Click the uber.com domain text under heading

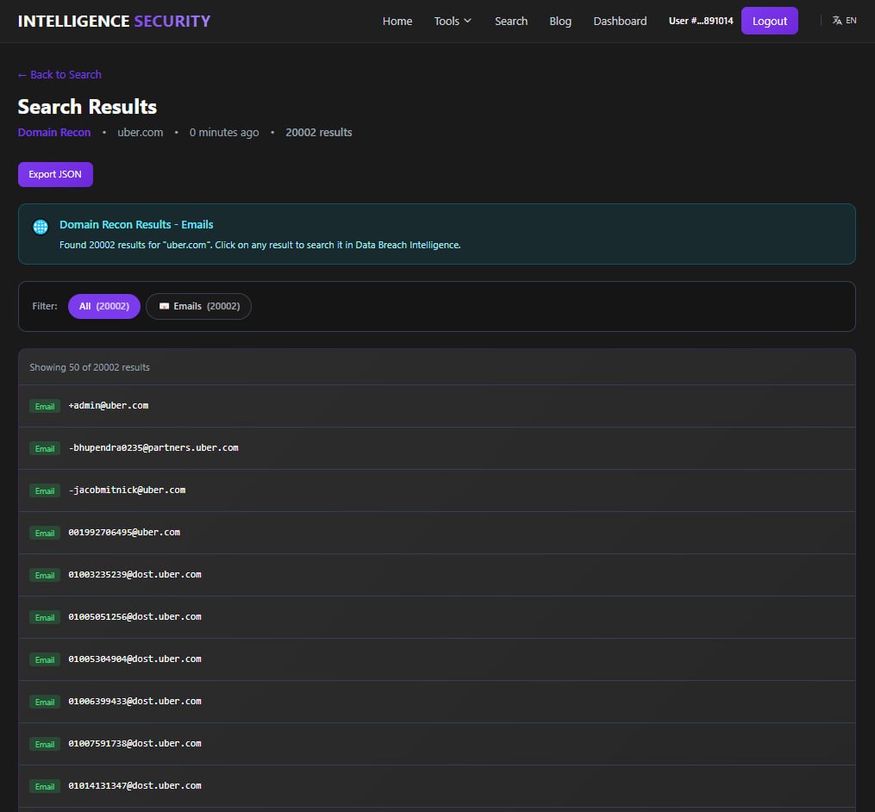tap(140, 132)
